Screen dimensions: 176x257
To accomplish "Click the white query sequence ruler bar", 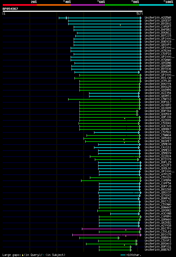I will 73,11.
